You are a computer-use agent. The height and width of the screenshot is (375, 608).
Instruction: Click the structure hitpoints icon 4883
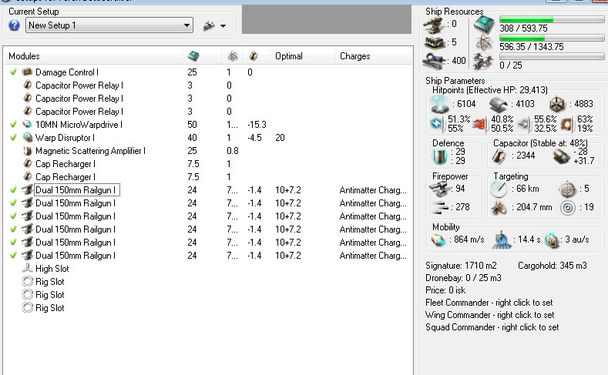557,104
